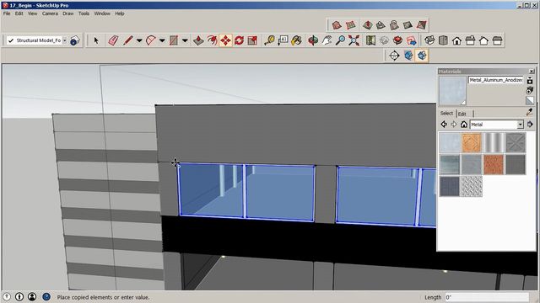Select the Paint Bucket tool
Viewport: 540px width, 303px height.
296,40
